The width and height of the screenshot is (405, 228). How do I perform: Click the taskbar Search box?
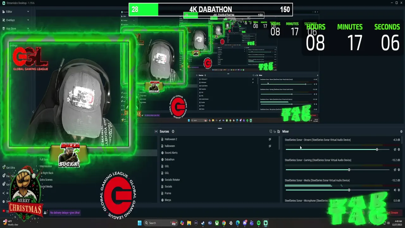161,223
